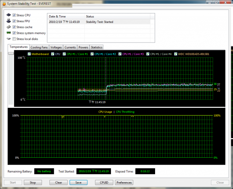Select the Stability Test: Started log row

[99, 22]
